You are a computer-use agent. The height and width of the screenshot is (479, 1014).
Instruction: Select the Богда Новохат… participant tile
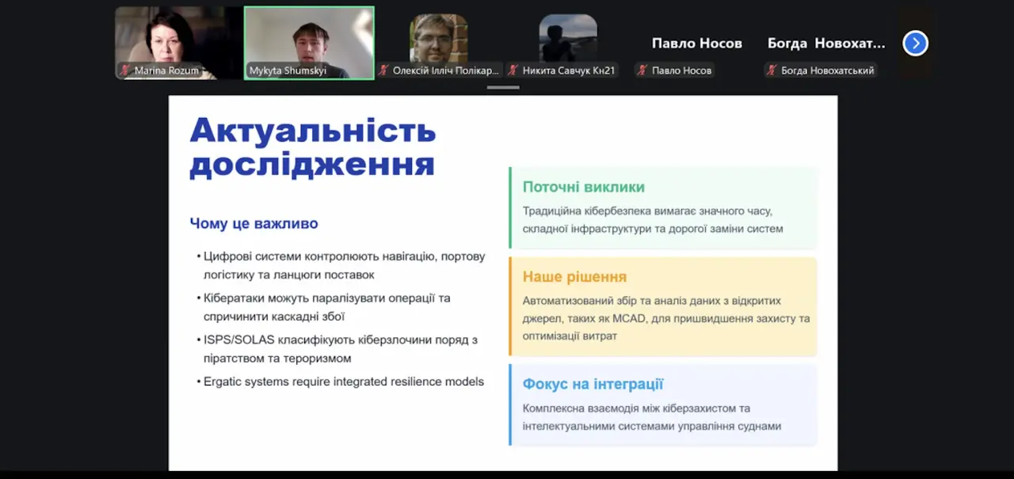pyautogui.click(x=826, y=43)
